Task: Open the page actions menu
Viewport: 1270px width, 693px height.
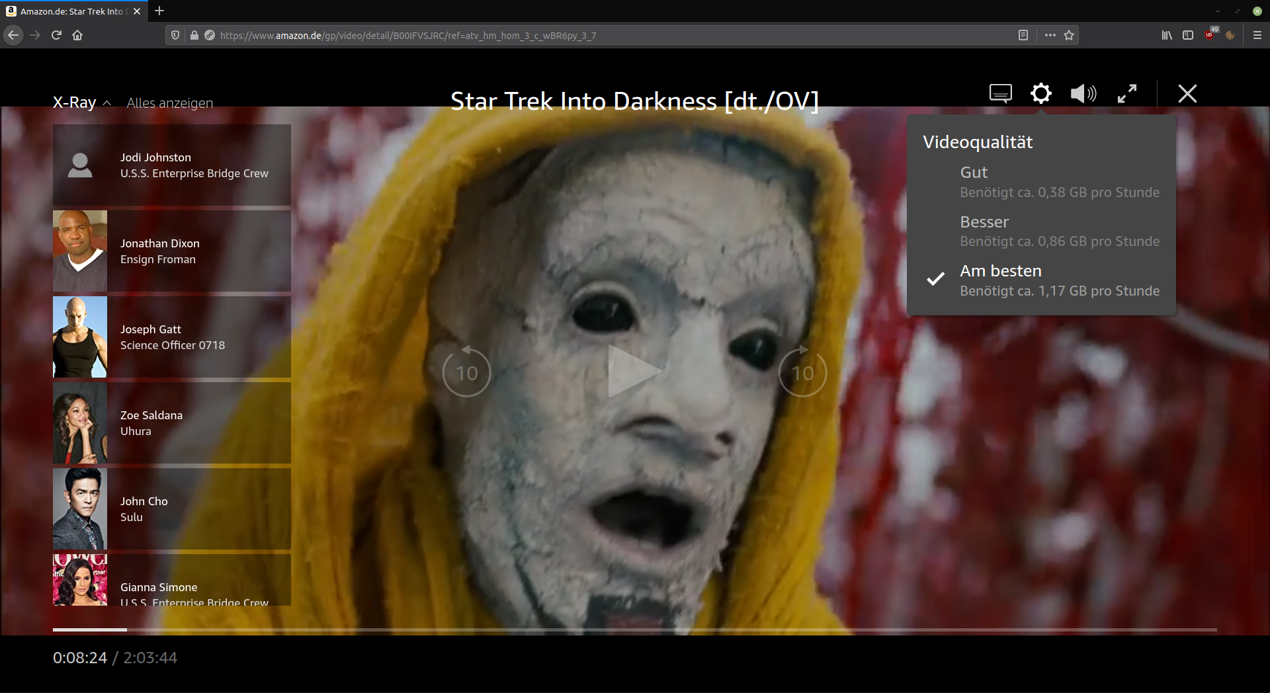Action: 1050,35
